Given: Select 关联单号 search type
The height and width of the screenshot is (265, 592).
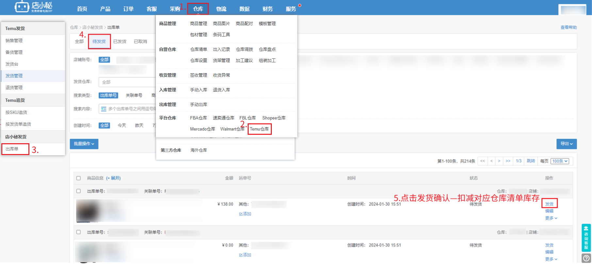Looking at the screenshot, I should click(x=134, y=95).
